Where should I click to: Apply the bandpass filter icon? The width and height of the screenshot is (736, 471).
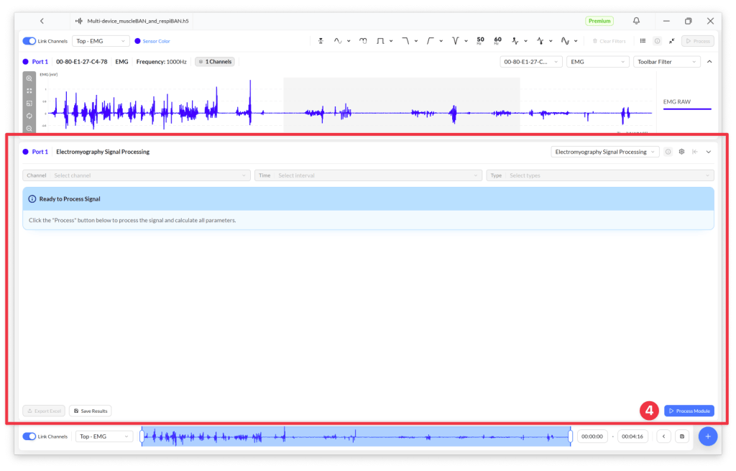tap(380, 41)
